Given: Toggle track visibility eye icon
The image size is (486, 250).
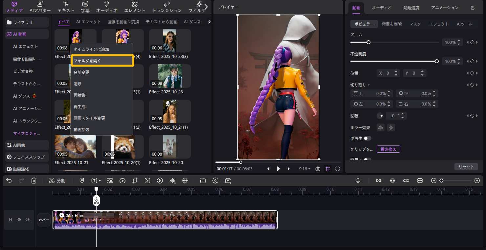Looking at the screenshot, I should 19,220.
